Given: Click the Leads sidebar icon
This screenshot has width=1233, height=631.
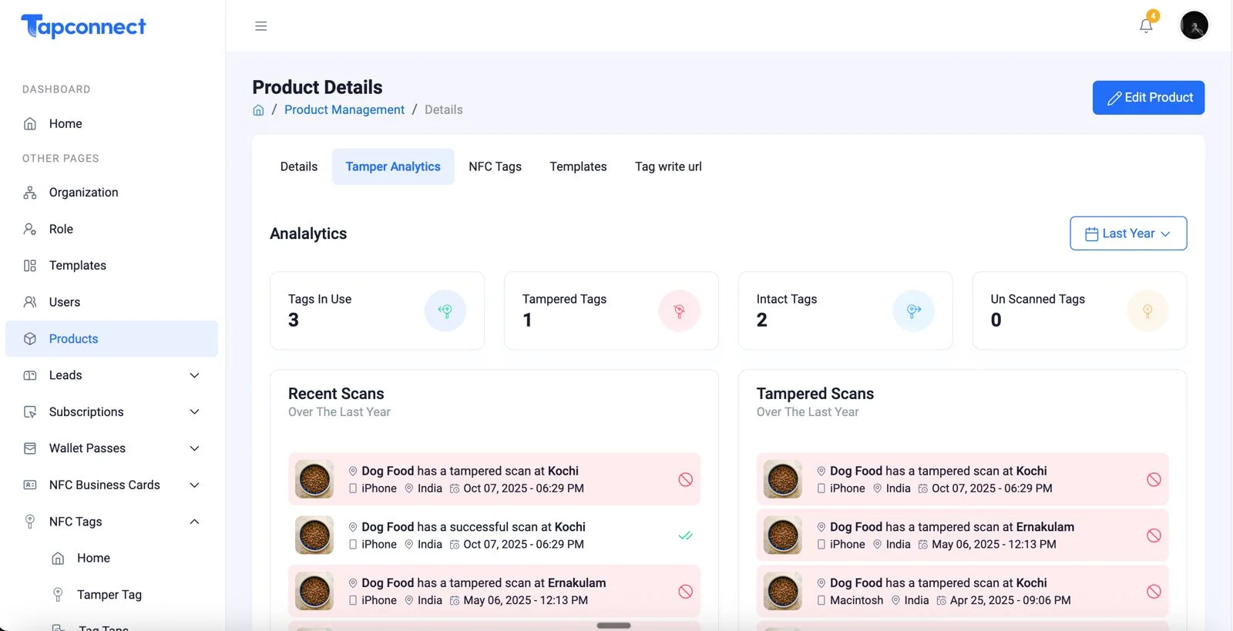Looking at the screenshot, I should (x=30, y=375).
